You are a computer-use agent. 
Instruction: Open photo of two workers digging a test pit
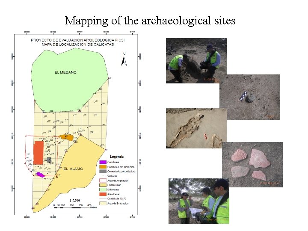pyautogui.click(x=196, y=61)
